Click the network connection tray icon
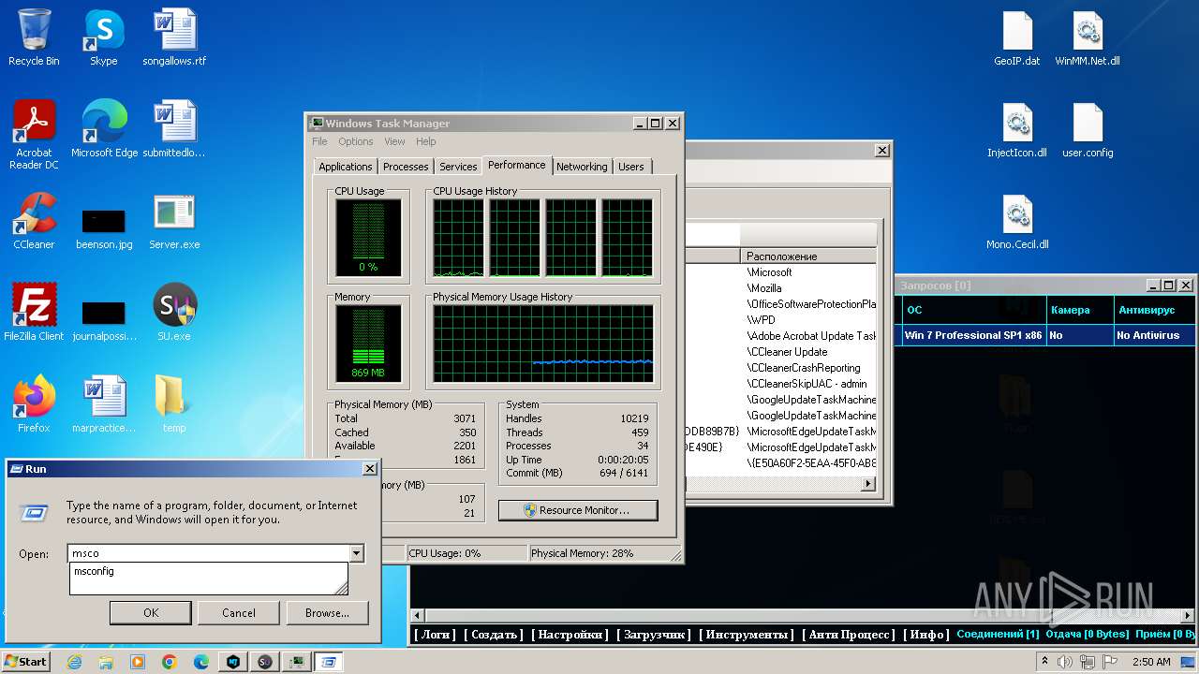The height and width of the screenshot is (674, 1199). (1088, 662)
